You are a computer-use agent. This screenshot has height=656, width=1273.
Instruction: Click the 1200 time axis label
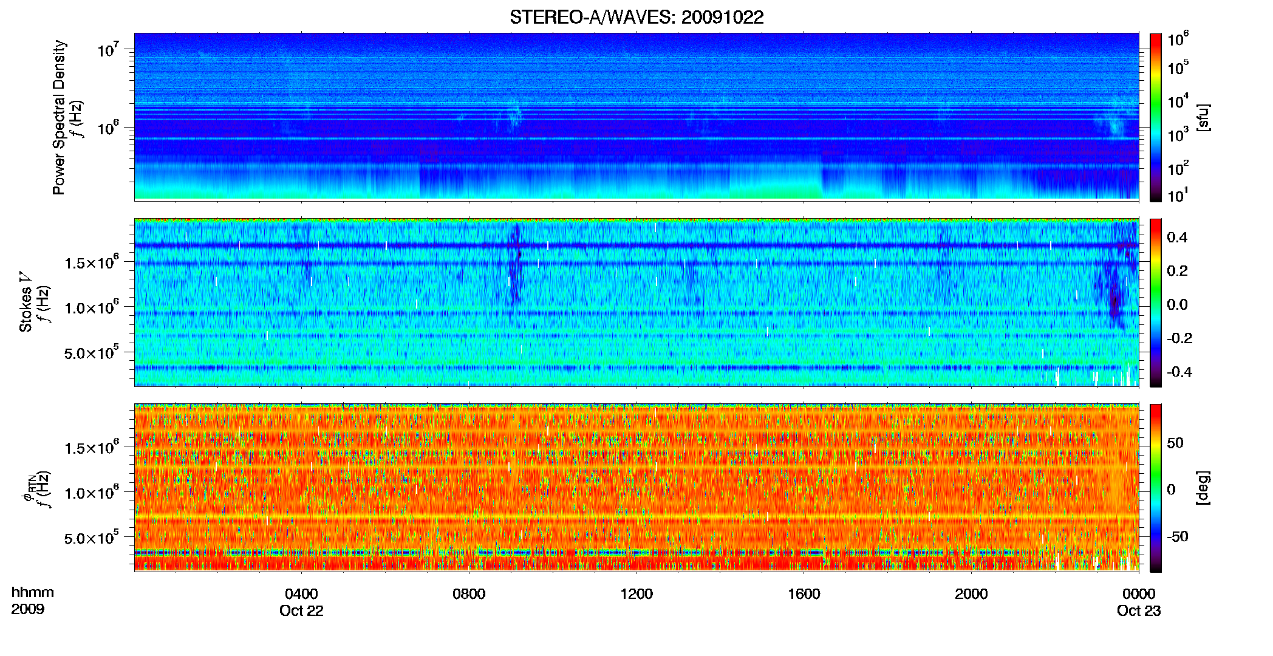pyautogui.click(x=636, y=593)
